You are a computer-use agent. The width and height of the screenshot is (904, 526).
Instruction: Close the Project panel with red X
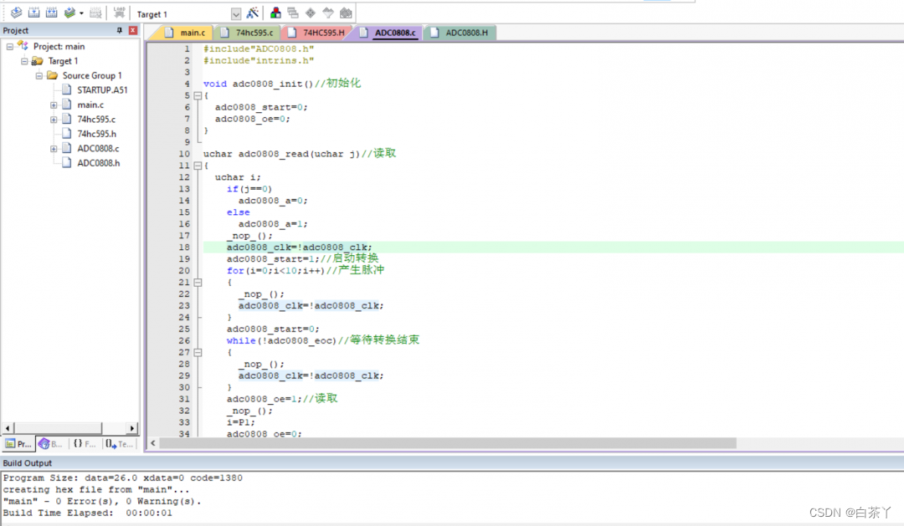pos(132,31)
